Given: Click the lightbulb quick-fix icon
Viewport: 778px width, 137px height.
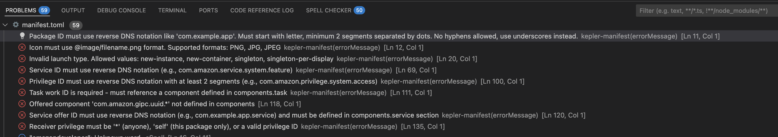Looking at the screenshot, I should (x=22, y=36).
